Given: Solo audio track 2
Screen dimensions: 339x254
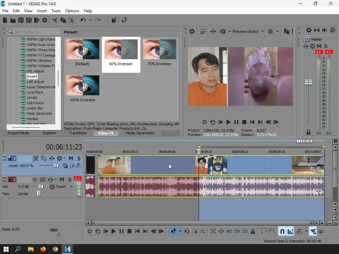Looking at the screenshot, I should tap(70, 180).
